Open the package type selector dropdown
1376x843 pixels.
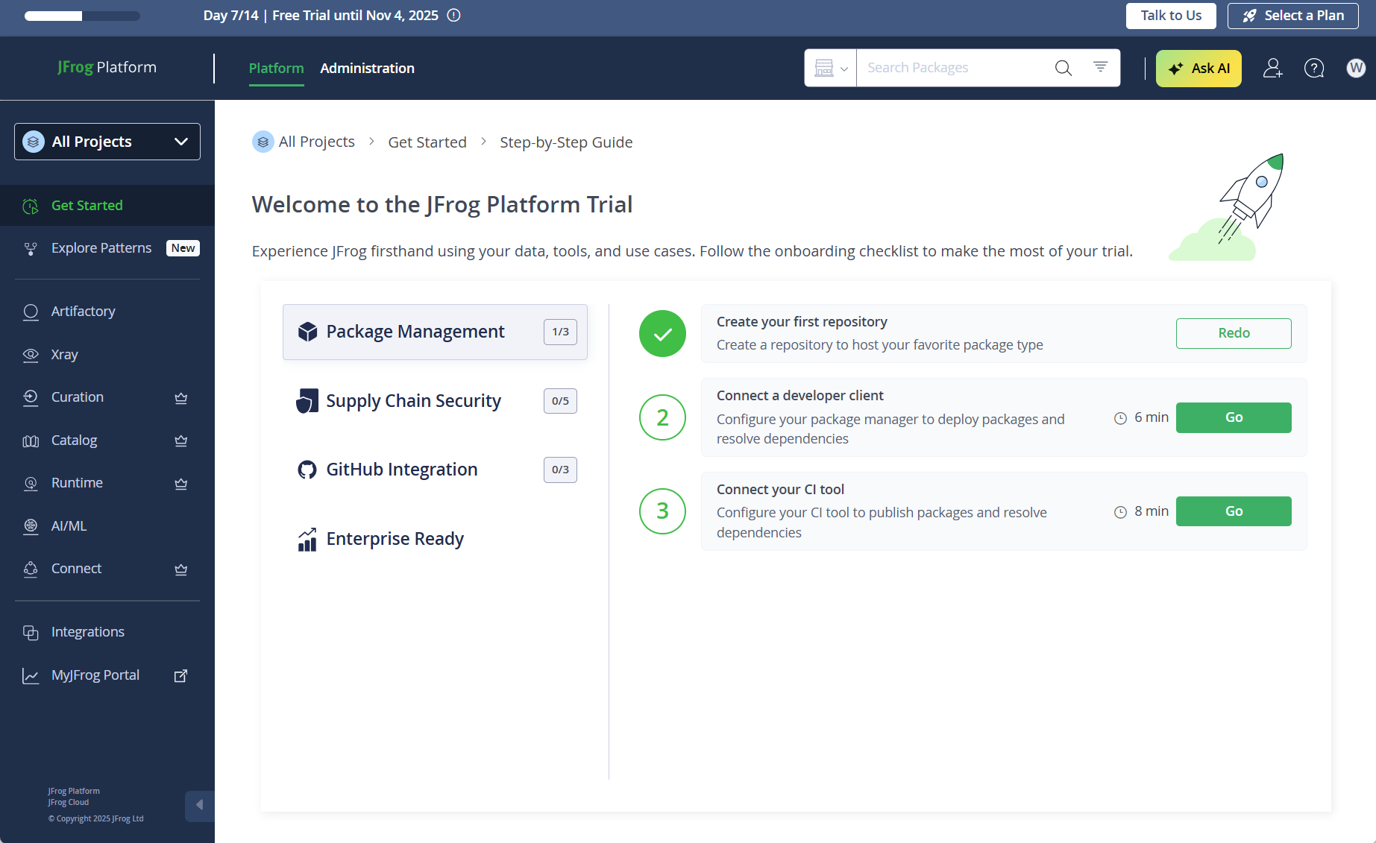[831, 68]
